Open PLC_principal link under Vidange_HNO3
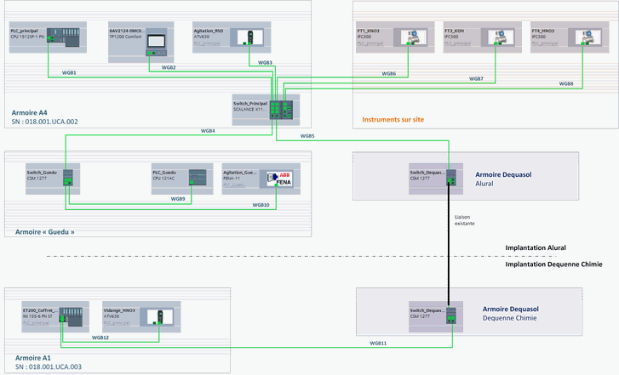The height and width of the screenshot is (375, 619). click(x=117, y=322)
